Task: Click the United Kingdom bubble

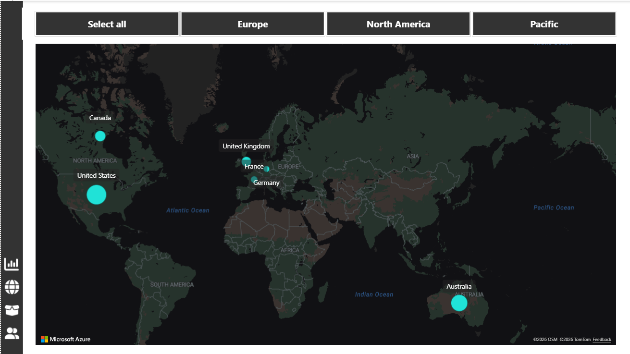Action: click(246, 161)
